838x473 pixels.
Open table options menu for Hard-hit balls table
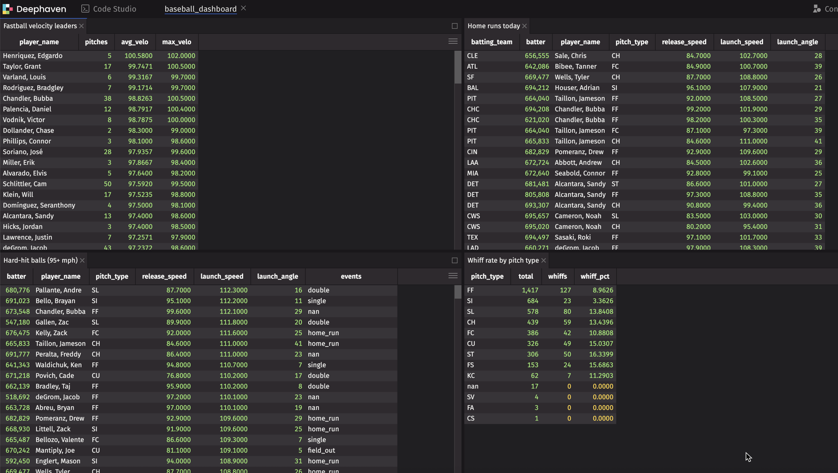tap(453, 276)
